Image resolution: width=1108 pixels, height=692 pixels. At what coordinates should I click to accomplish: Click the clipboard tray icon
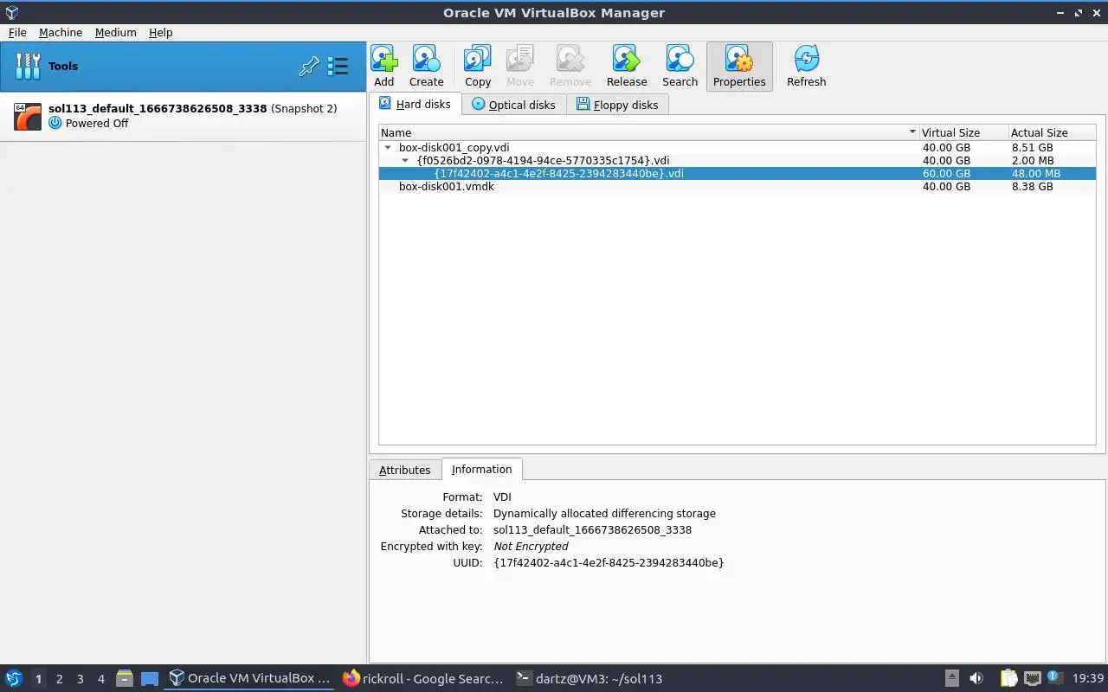click(x=1008, y=678)
